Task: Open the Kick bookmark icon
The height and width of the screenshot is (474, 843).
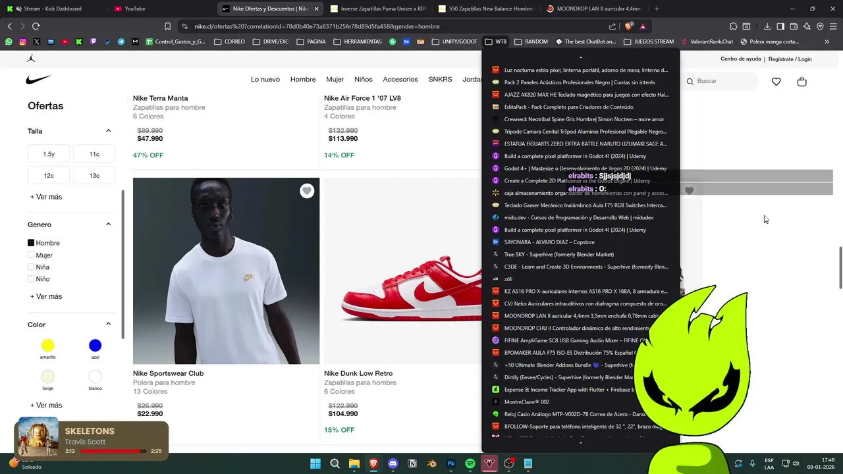Action: pyautogui.click(x=79, y=41)
